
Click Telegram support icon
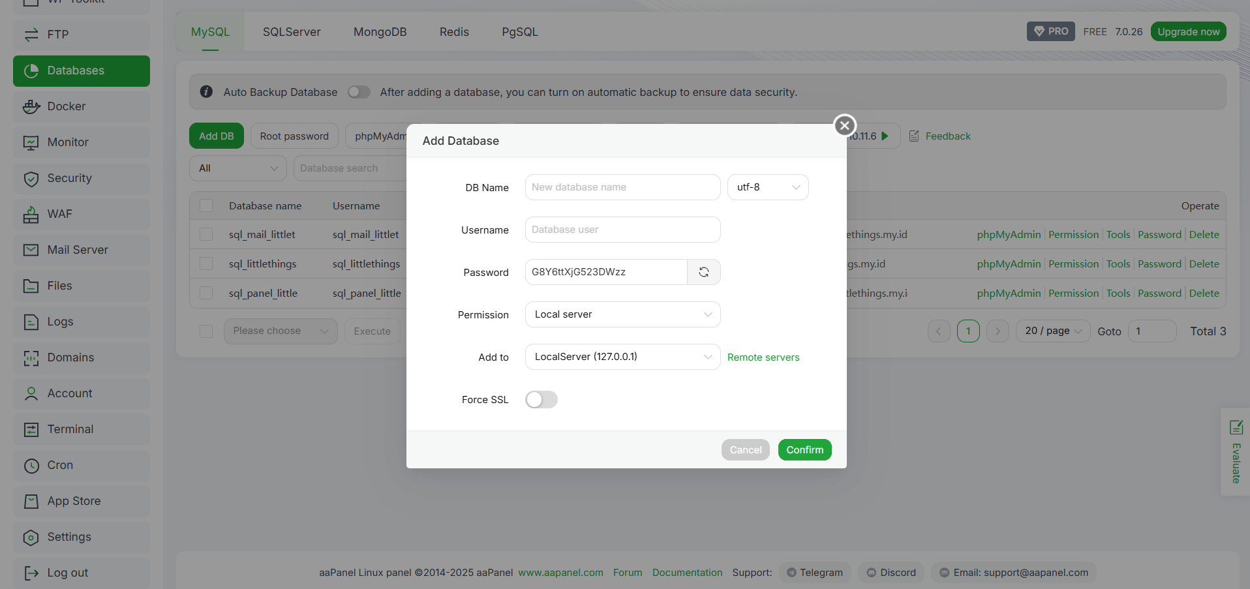click(791, 573)
